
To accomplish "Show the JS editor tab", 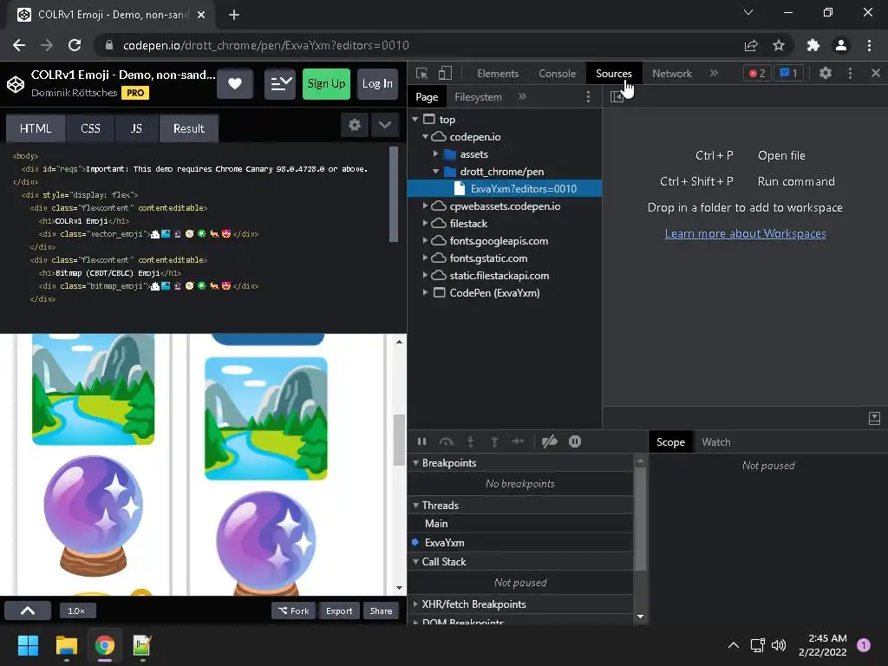I will coord(136,128).
